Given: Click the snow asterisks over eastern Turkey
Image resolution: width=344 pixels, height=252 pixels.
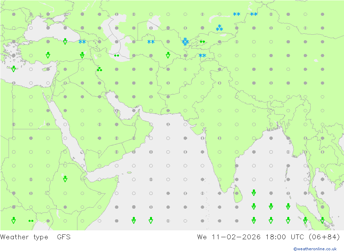Looking at the screenshot, I should pyautogui.click(x=82, y=42).
